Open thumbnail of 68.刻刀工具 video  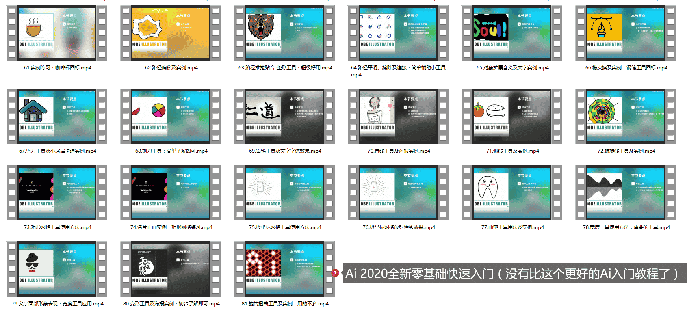[171, 116]
